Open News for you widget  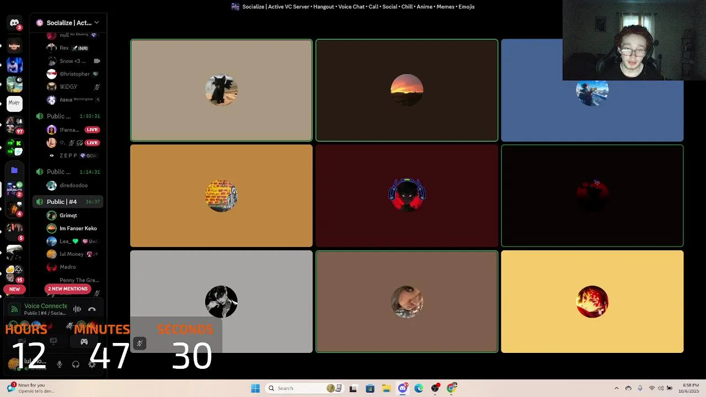coord(32,388)
